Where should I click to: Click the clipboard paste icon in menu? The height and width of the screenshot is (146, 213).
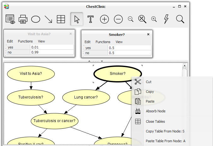click(x=138, y=101)
